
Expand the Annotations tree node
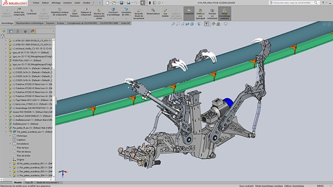pyautogui.click(x=10, y=144)
